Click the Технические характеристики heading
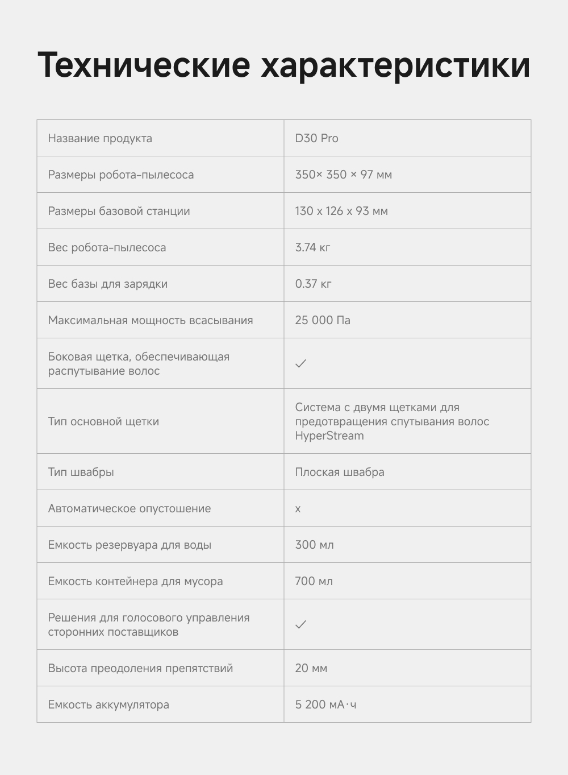This screenshot has width=568, height=775. pos(283,65)
